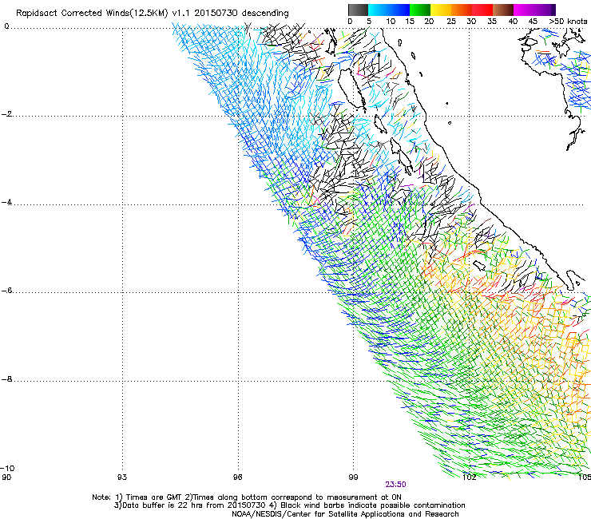Click the green 15–20 knots legend color
The width and height of the screenshot is (591, 519).
coord(420,10)
